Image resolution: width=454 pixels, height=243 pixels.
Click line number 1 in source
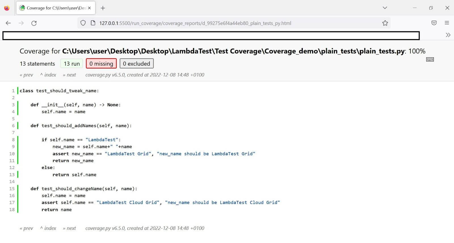pyautogui.click(x=13, y=91)
